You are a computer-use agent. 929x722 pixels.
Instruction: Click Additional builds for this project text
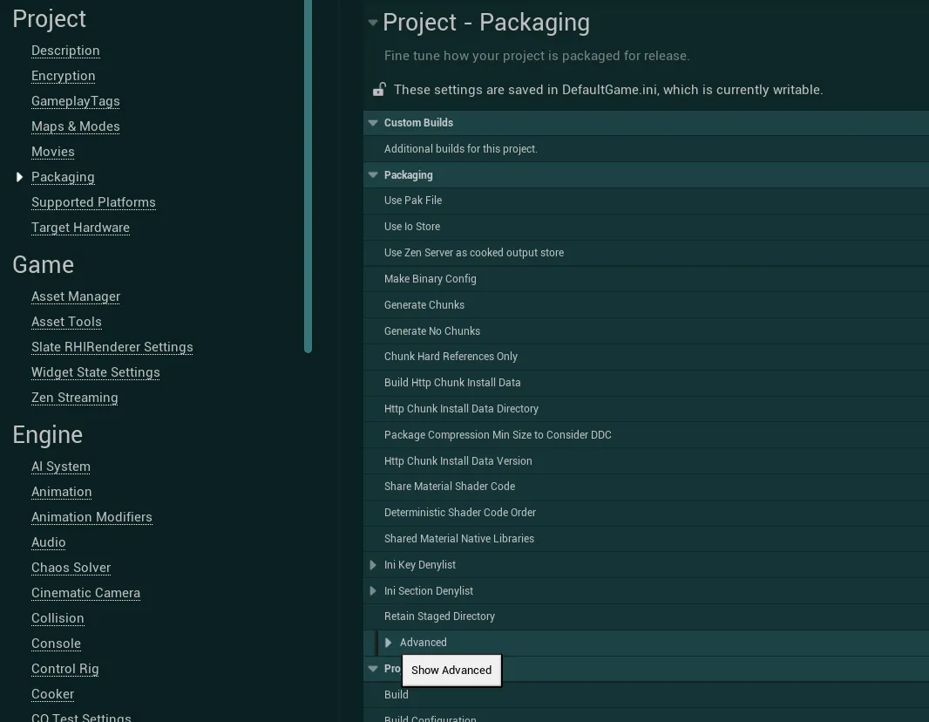[460, 149]
